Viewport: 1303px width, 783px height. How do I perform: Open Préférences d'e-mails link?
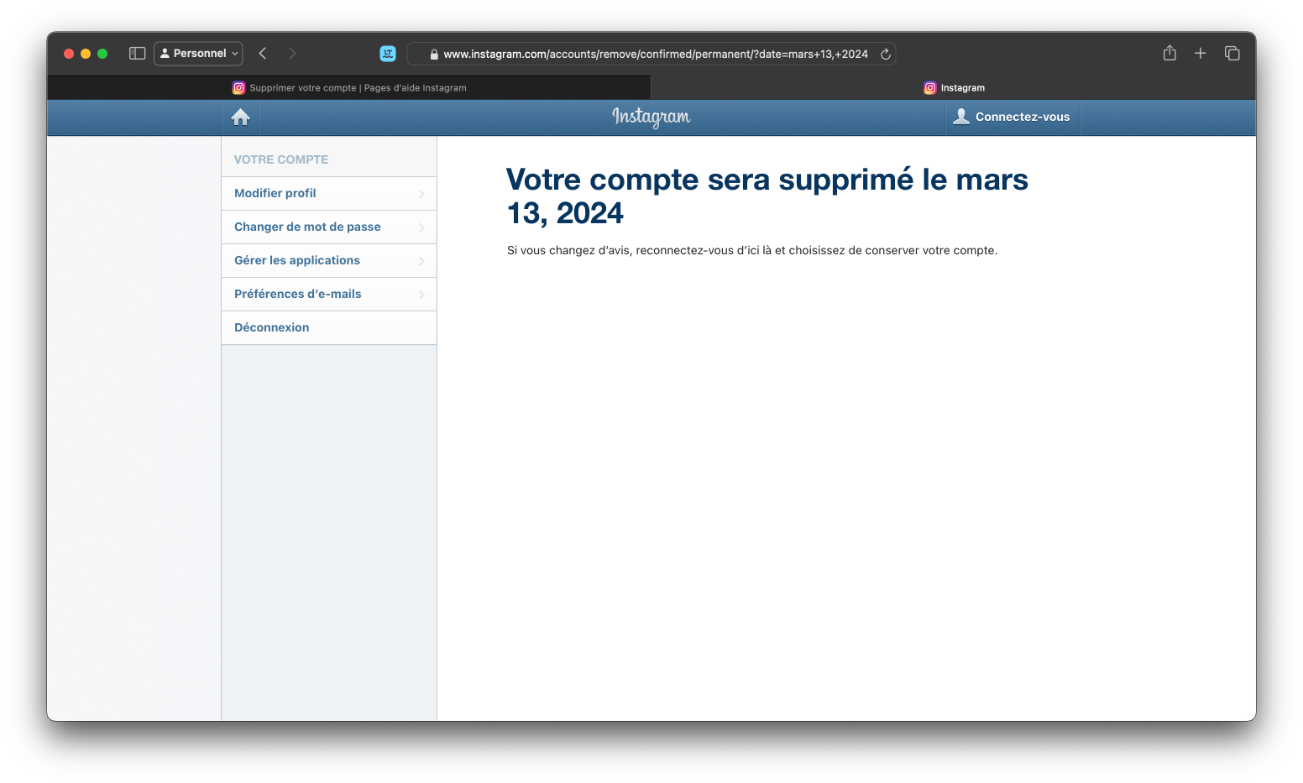click(x=298, y=294)
